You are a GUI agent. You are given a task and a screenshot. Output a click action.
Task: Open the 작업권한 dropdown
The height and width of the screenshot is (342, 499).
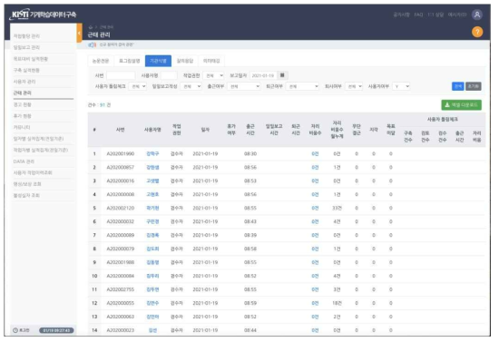pyautogui.click(x=213, y=75)
